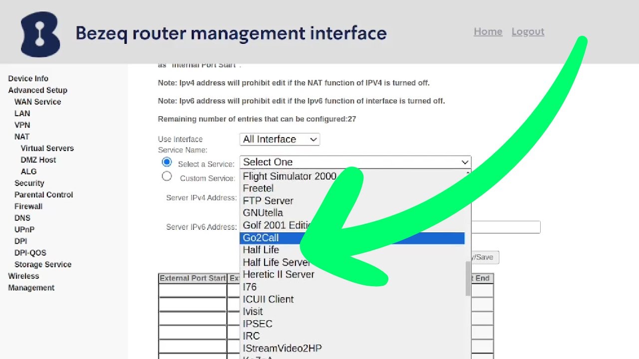This screenshot has height=359, width=639.
Task: Pick IPSEC from service list
Action: 352,324
